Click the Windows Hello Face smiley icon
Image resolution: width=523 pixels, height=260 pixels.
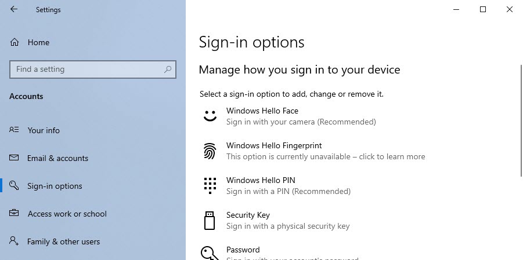click(x=210, y=116)
